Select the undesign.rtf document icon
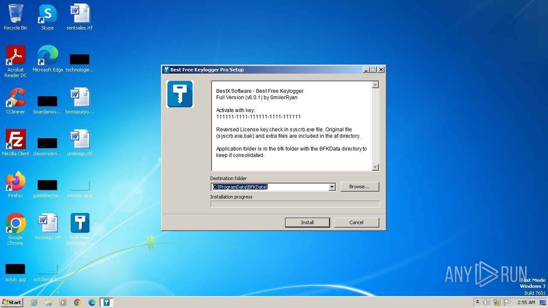 [x=80, y=143]
